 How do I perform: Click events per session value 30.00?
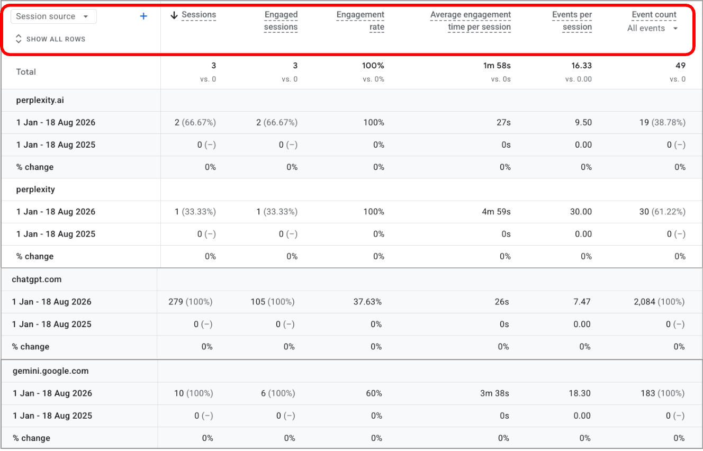(581, 212)
